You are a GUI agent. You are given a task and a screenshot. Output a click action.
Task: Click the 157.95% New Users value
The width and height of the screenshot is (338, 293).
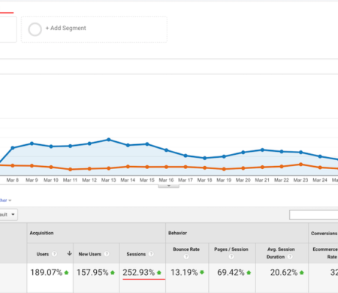click(x=92, y=272)
